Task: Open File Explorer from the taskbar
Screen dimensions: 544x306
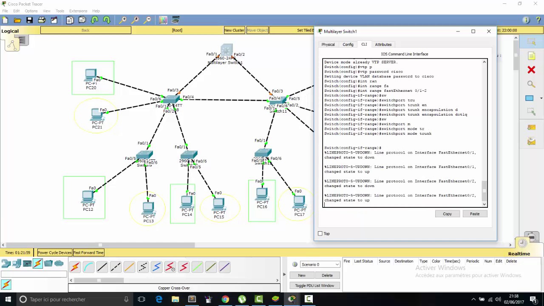Action: click(175, 299)
